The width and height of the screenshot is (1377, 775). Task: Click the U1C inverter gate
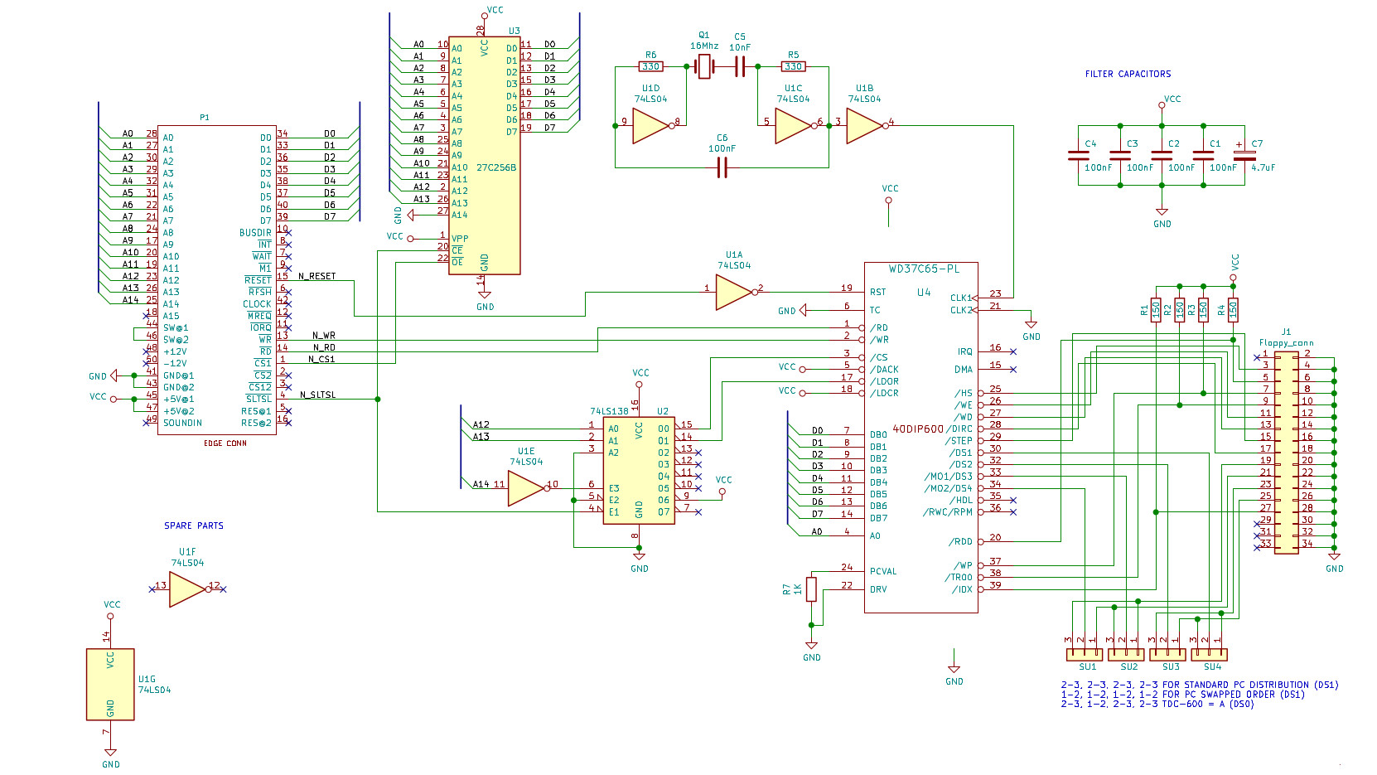(x=792, y=126)
